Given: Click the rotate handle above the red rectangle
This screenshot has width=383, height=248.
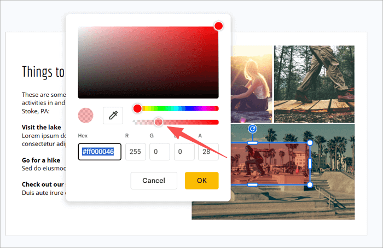Looking at the screenshot, I should 253,129.
